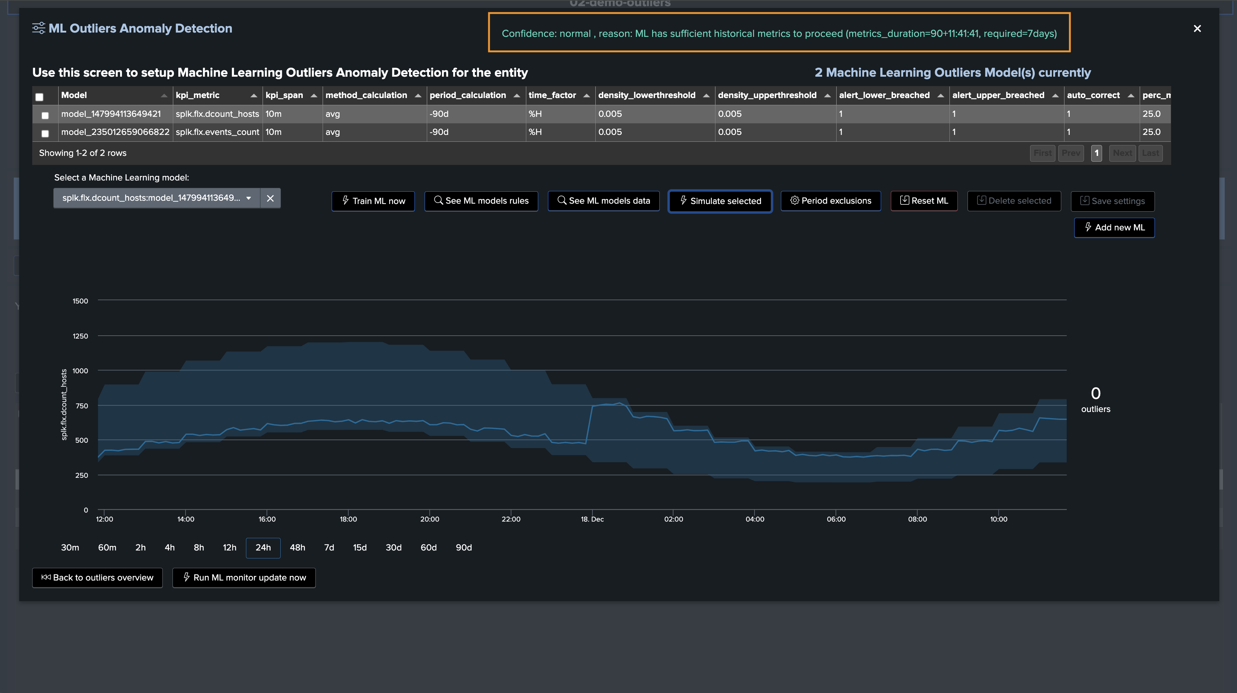Click Run ML monitor update now button
This screenshot has width=1237, height=693.
click(244, 578)
